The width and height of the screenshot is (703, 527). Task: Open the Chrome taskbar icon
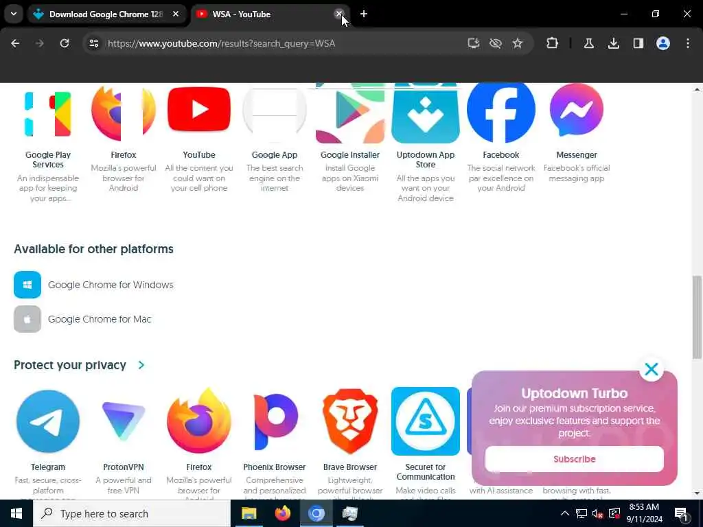click(316, 513)
